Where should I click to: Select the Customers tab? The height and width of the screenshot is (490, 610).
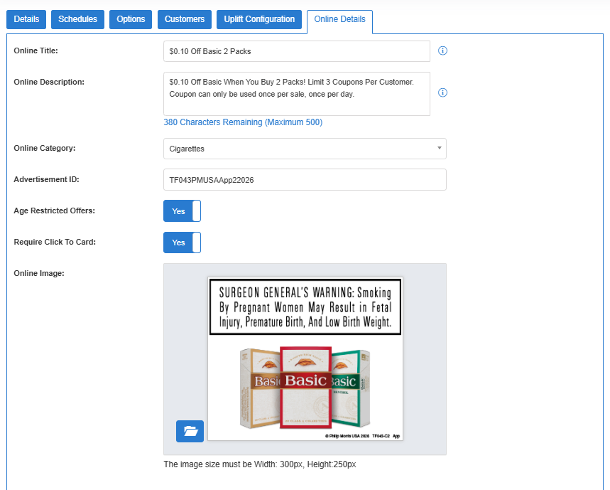[185, 19]
